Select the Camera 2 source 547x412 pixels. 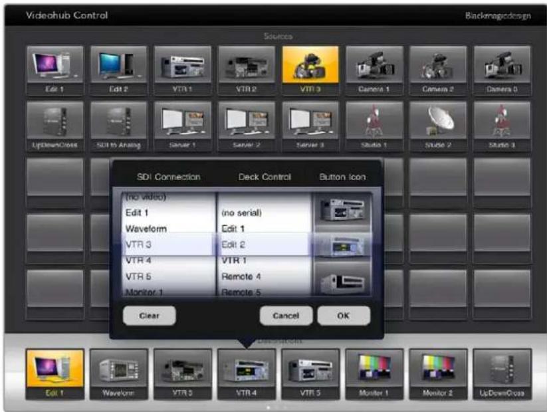tap(438, 70)
